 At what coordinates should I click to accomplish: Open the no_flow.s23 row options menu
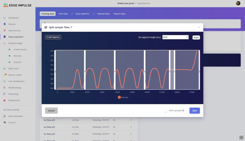tap(131, 127)
